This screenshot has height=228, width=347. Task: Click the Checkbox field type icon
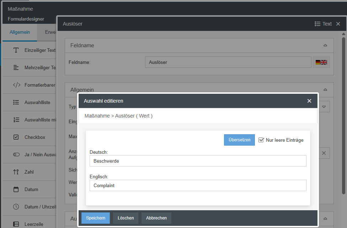click(16, 137)
